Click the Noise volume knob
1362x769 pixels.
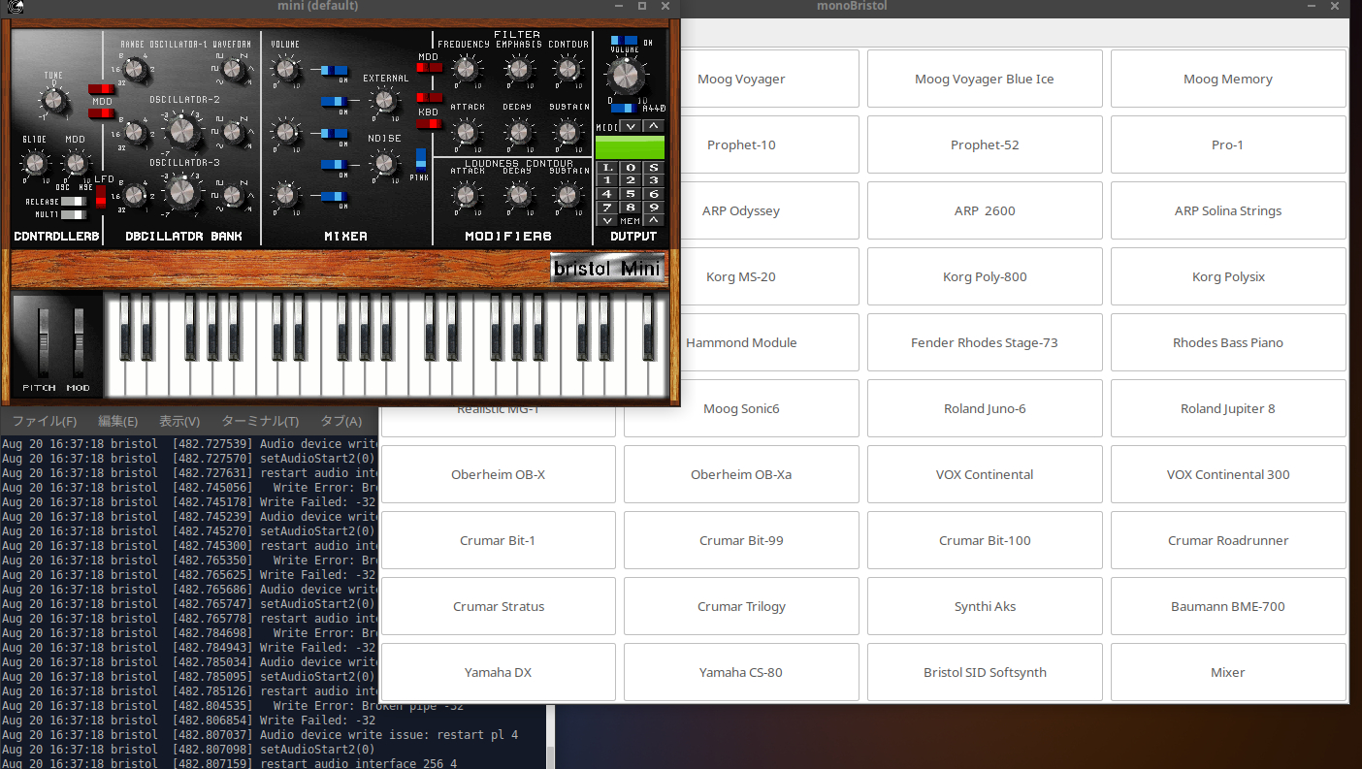[x=385, y=163]
